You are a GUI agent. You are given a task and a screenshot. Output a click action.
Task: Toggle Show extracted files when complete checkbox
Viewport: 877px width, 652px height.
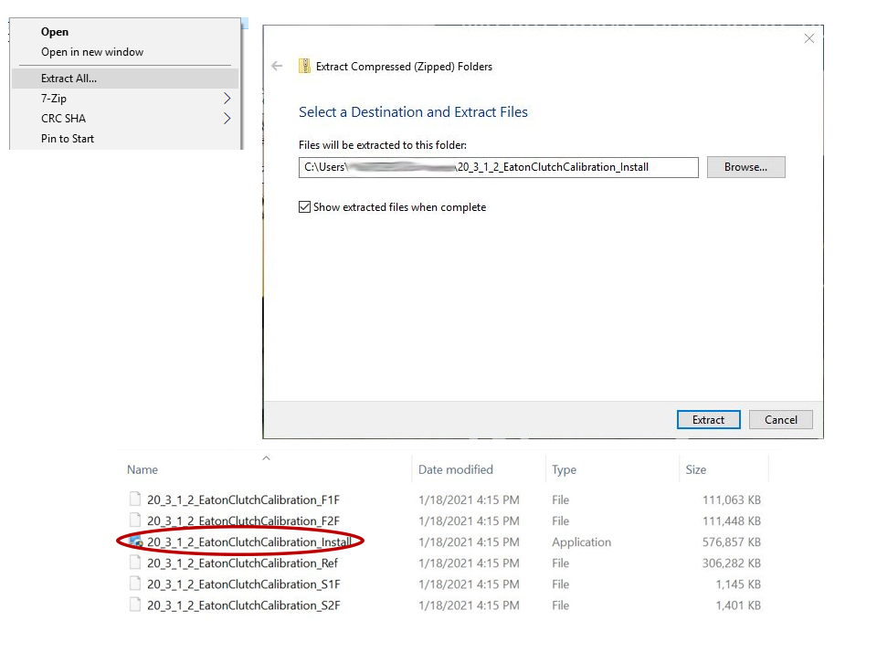tap(304, 207)
